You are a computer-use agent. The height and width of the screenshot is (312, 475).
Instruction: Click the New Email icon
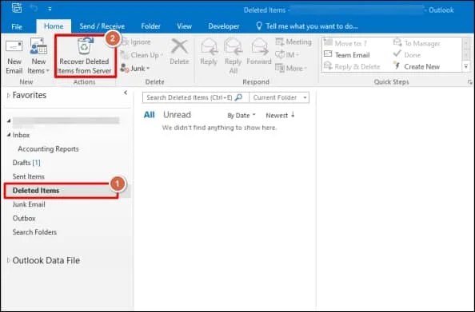[x=14, y=46]
